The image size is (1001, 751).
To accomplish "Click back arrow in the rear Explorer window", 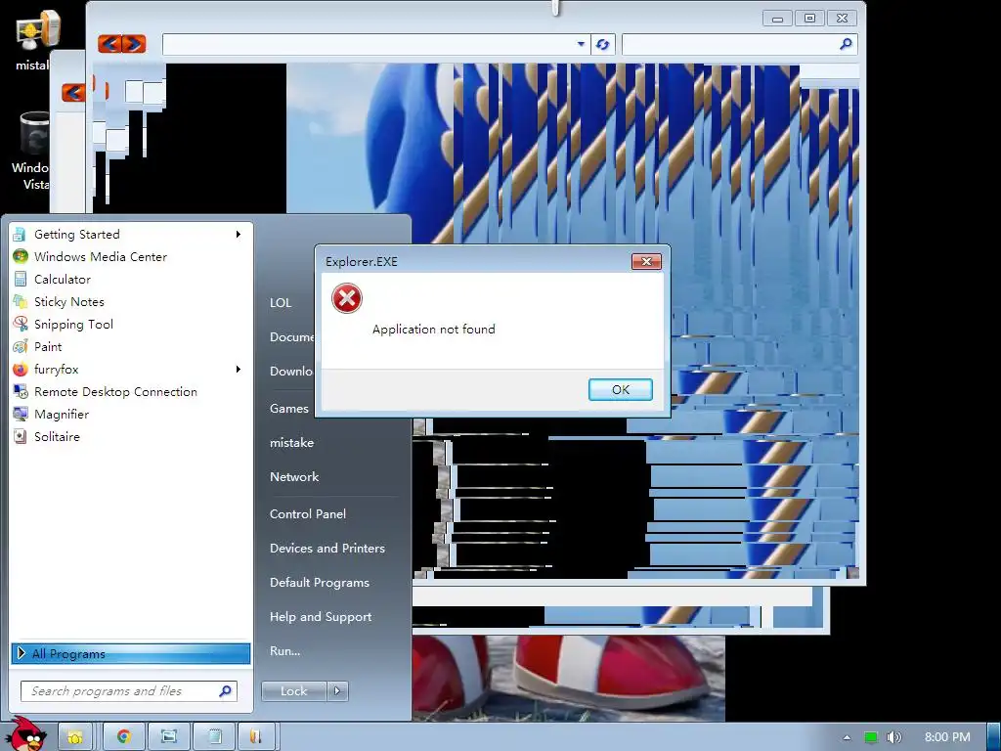I will pyautogui.click(x=73, y=93).
